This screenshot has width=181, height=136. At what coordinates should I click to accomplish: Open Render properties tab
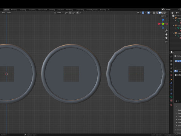point(171,61)
